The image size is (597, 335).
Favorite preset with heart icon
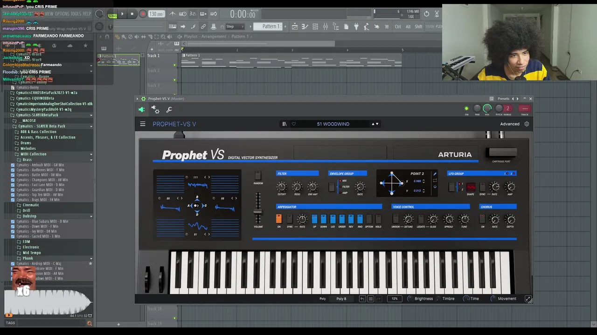(293, 124)
